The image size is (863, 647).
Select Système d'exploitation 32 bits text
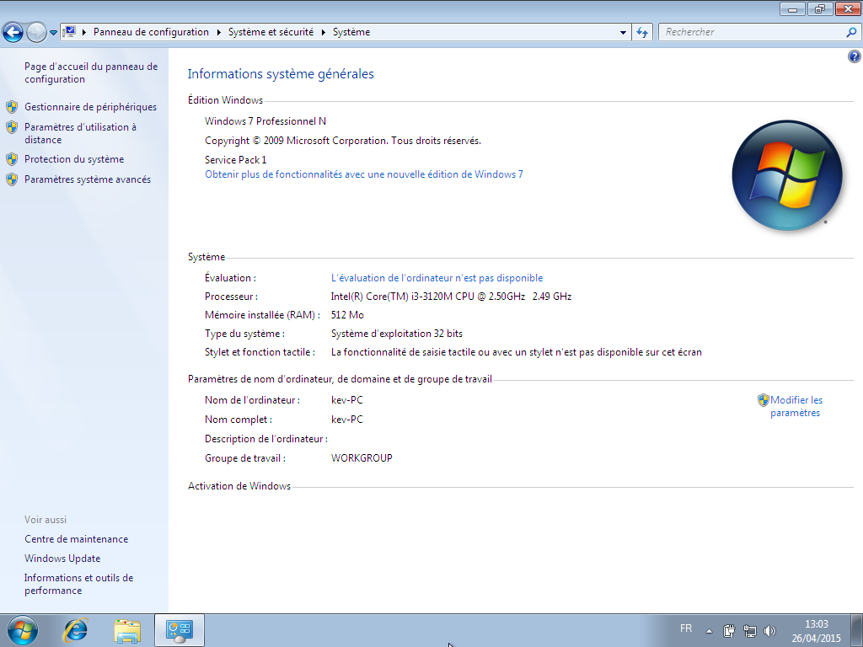397,334
